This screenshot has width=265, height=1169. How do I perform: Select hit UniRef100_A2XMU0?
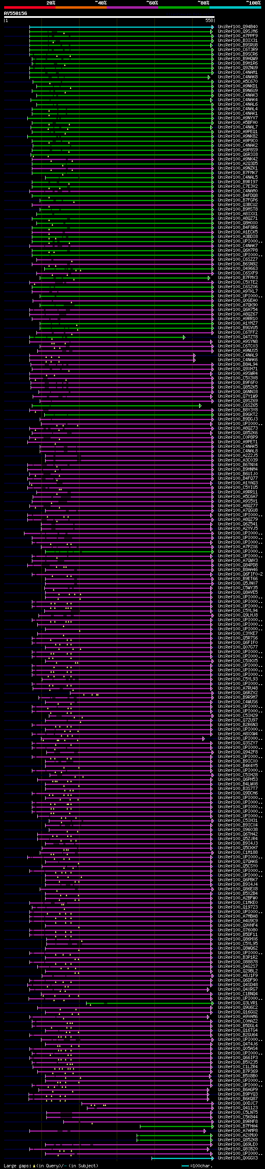coord(238,1135)
